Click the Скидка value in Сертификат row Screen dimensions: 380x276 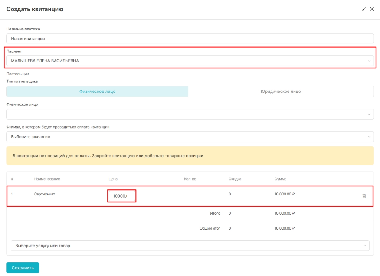(230, 194)
